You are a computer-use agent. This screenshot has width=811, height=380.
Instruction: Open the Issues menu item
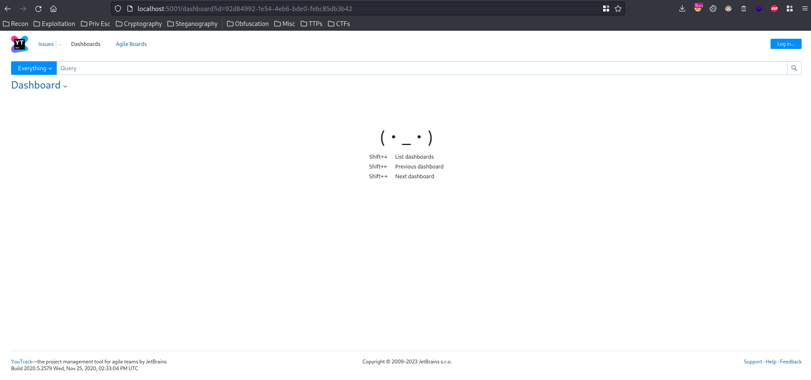tap(46, 44)
